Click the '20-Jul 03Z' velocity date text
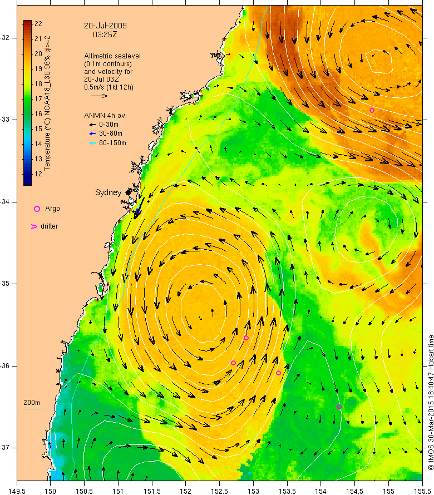The width and height of the screenshot is (434, 495). [x=101, y=79]
